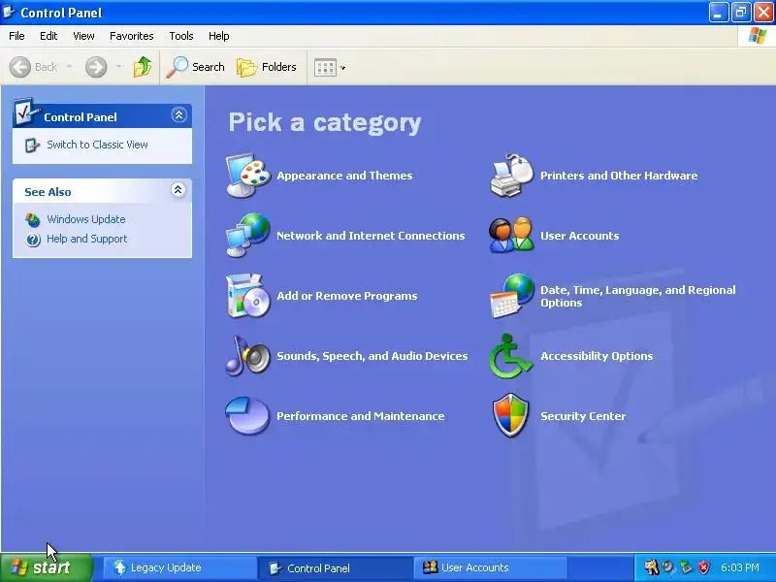The height and width of the screenshot is (582, 776).
Task: Switch to Legacy Update taskbar window
Action: (179, 567)
